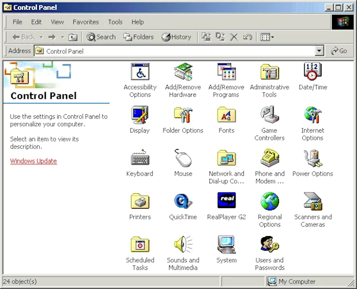Toggle the Search pane in toolbar

(x=101, y=37)
